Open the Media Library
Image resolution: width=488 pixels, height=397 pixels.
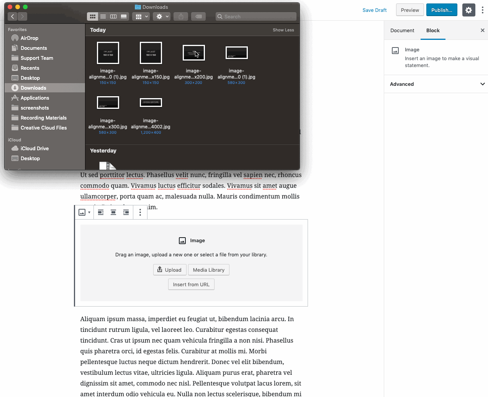click(208, 269)
